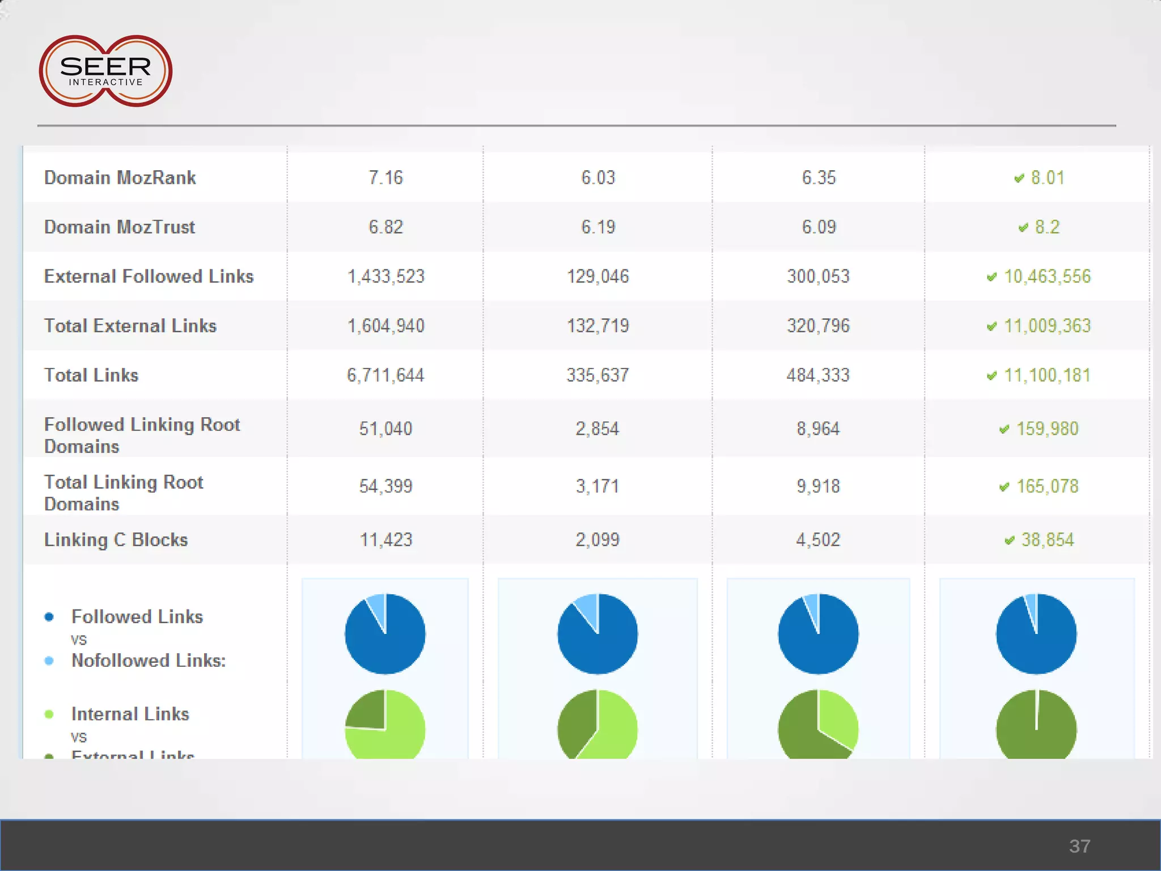Click dark blue Followed Links legend dot
Image resolution: width=1161 pixels, height=871 pixels.
click(x=49, y=617)
